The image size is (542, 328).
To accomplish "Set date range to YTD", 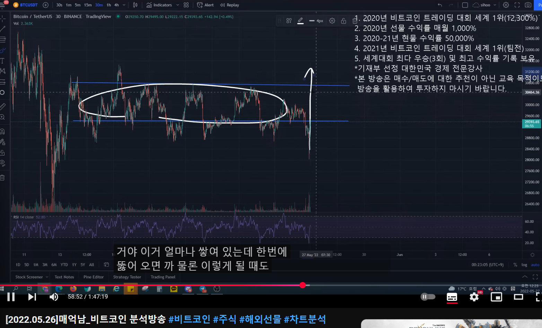I will pyautogui.click(x=64, y=265).
